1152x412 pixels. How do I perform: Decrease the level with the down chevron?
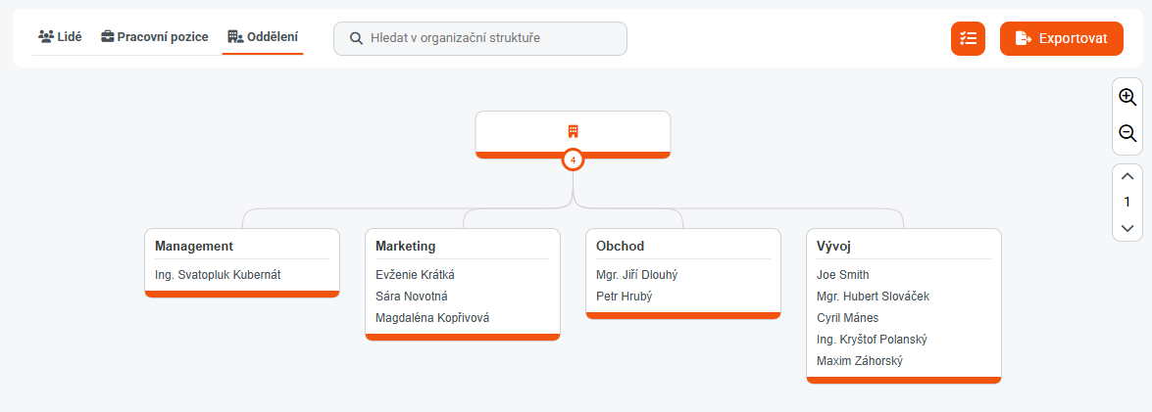point(1127,228)
